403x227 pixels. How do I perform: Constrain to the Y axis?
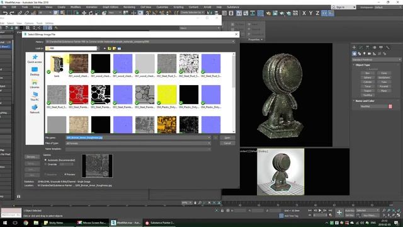[310, 13]
